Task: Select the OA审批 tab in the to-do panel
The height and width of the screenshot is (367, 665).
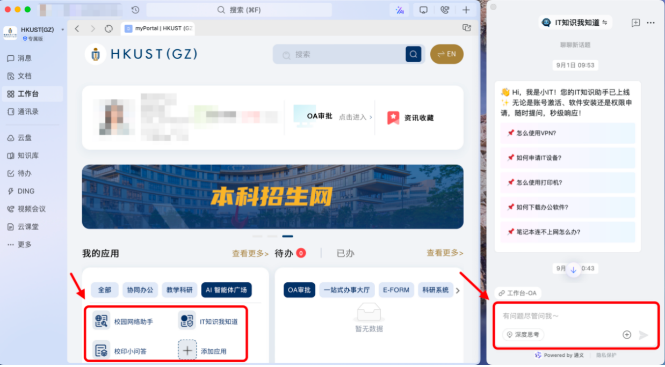Action: pyautogui.click(x=300, y=290)
